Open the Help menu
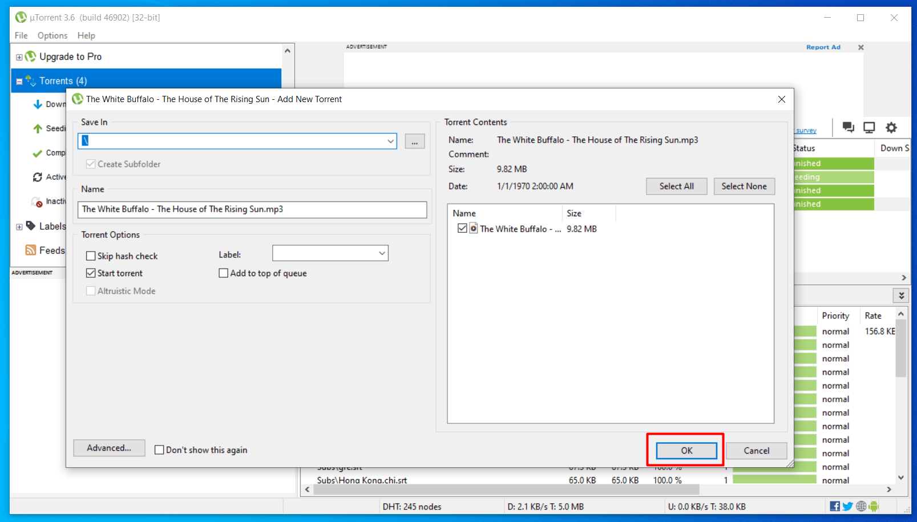This screenshot has height=522, width=917. tap(86, 35)
